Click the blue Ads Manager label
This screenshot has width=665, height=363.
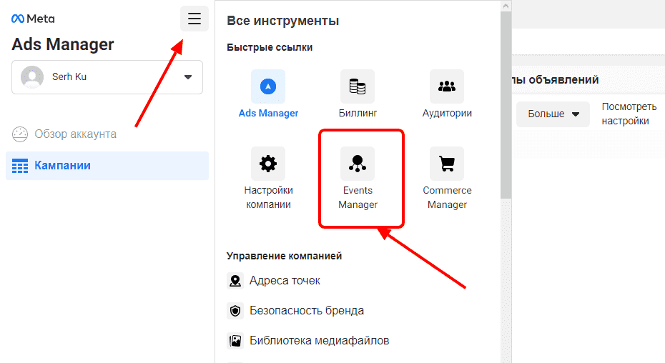click(x=268, y=113)
